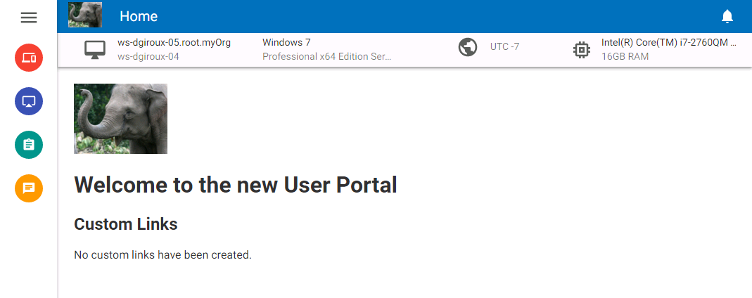Click the CPU chip icon
752x298 pixels.
pyautogui.click(x=581, y=50)
